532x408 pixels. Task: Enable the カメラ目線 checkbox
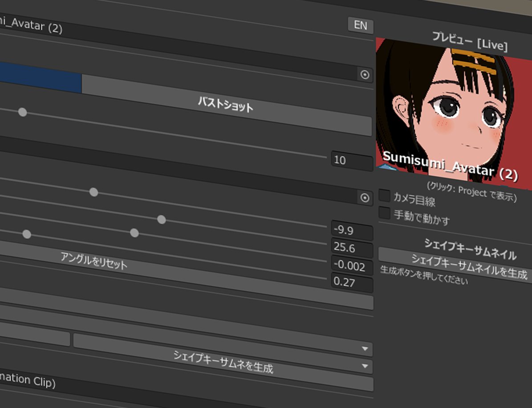pyautogui.click(x=384, y=195)
